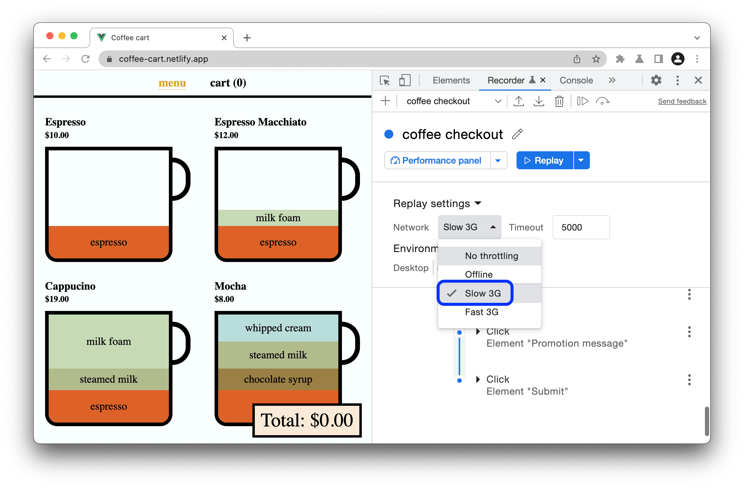Select Offline network throttling
This screenshot has height=488, width=744.
point(479,274)
